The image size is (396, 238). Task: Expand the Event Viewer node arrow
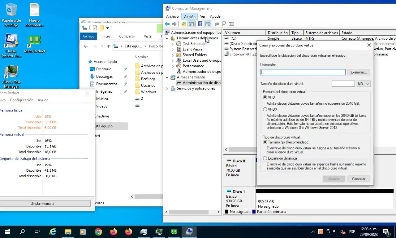(x=173, y=49)
